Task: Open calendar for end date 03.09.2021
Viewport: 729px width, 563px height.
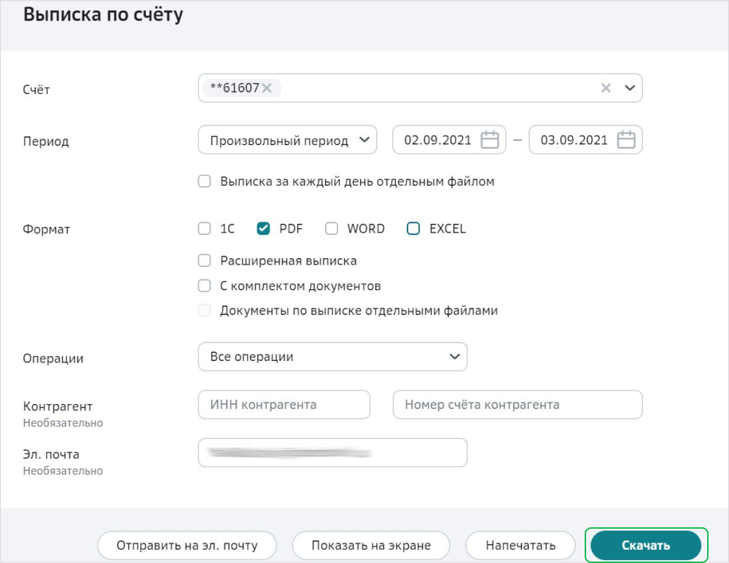Action: 626,140
